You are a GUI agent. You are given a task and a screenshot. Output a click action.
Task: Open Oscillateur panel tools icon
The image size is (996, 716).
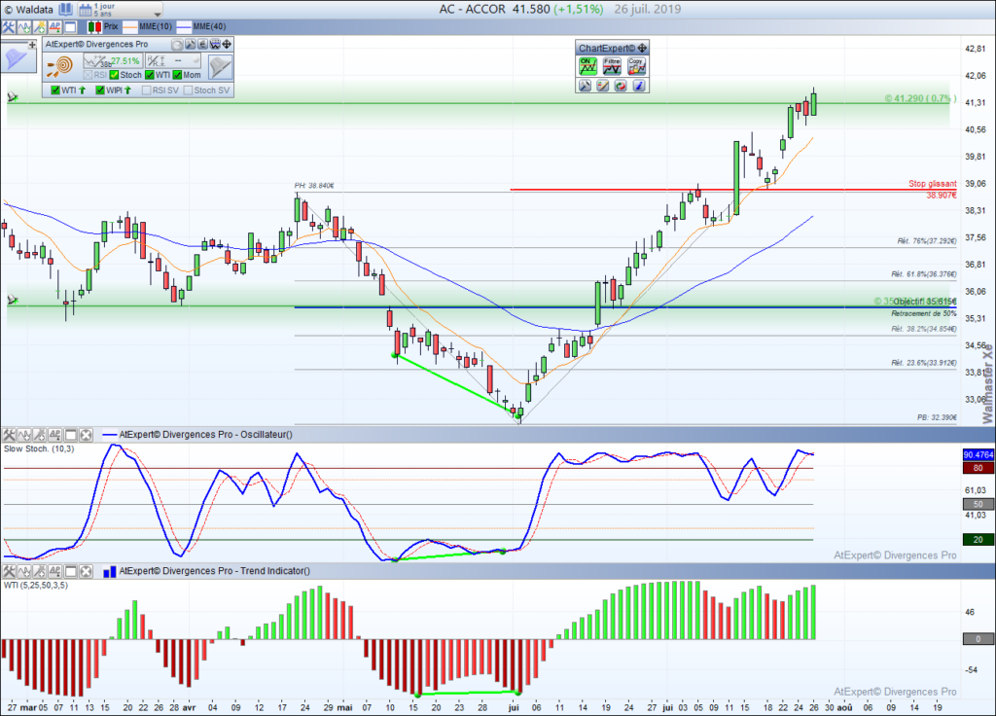(x=8, y=435)
